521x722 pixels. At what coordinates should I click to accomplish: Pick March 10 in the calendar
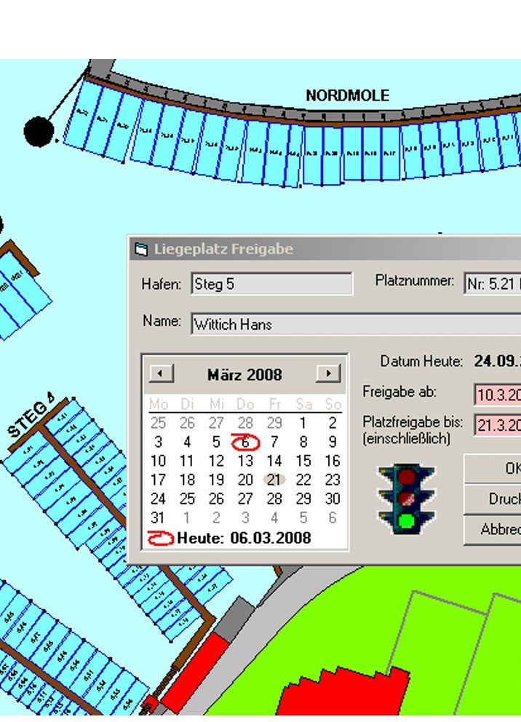pyautogui.click(x=158, y=461)
